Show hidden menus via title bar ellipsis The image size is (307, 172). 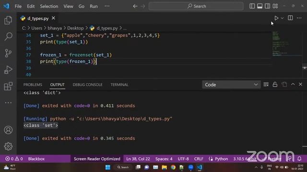pyautogui.click(x=107, y=6)
